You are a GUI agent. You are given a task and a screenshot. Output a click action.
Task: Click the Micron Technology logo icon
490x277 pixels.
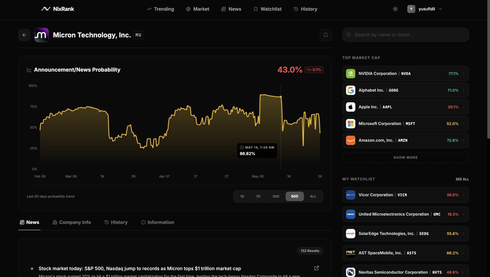pos(42,35)
